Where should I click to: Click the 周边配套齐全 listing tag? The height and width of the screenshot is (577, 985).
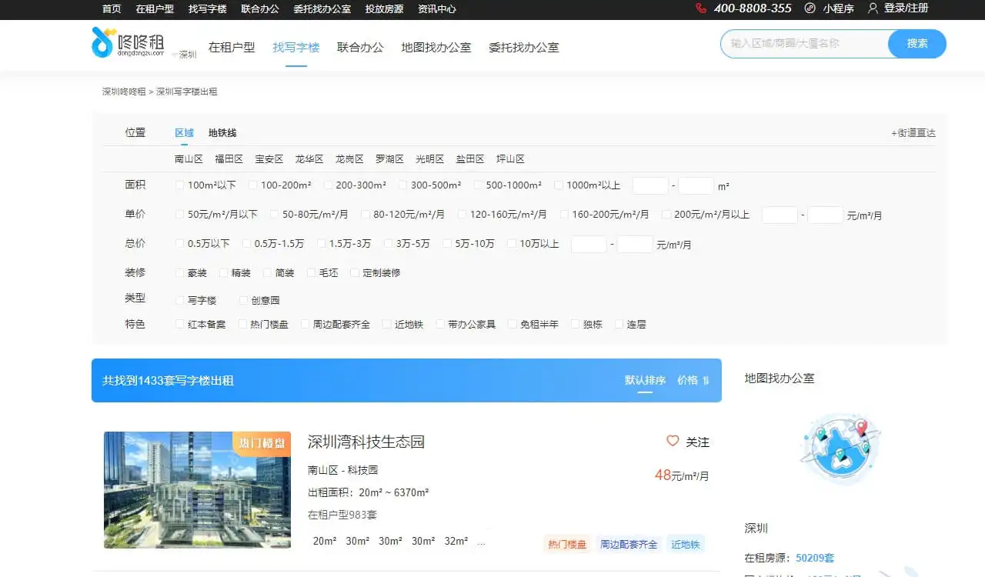(629, 544)
